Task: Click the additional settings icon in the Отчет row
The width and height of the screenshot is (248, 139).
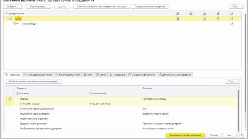Action: (x=232, y=19)
